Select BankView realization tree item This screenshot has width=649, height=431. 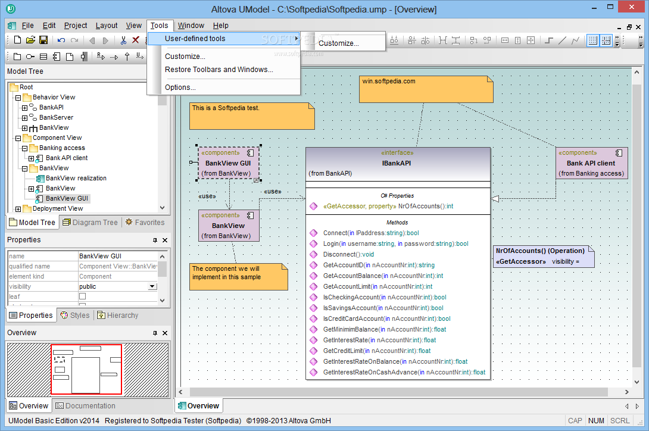(76, 178)
